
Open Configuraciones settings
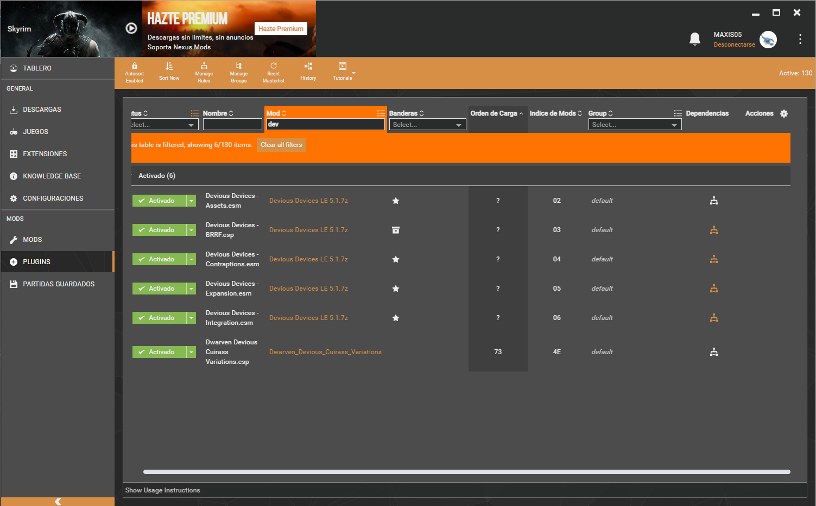[x=58, y=198]
